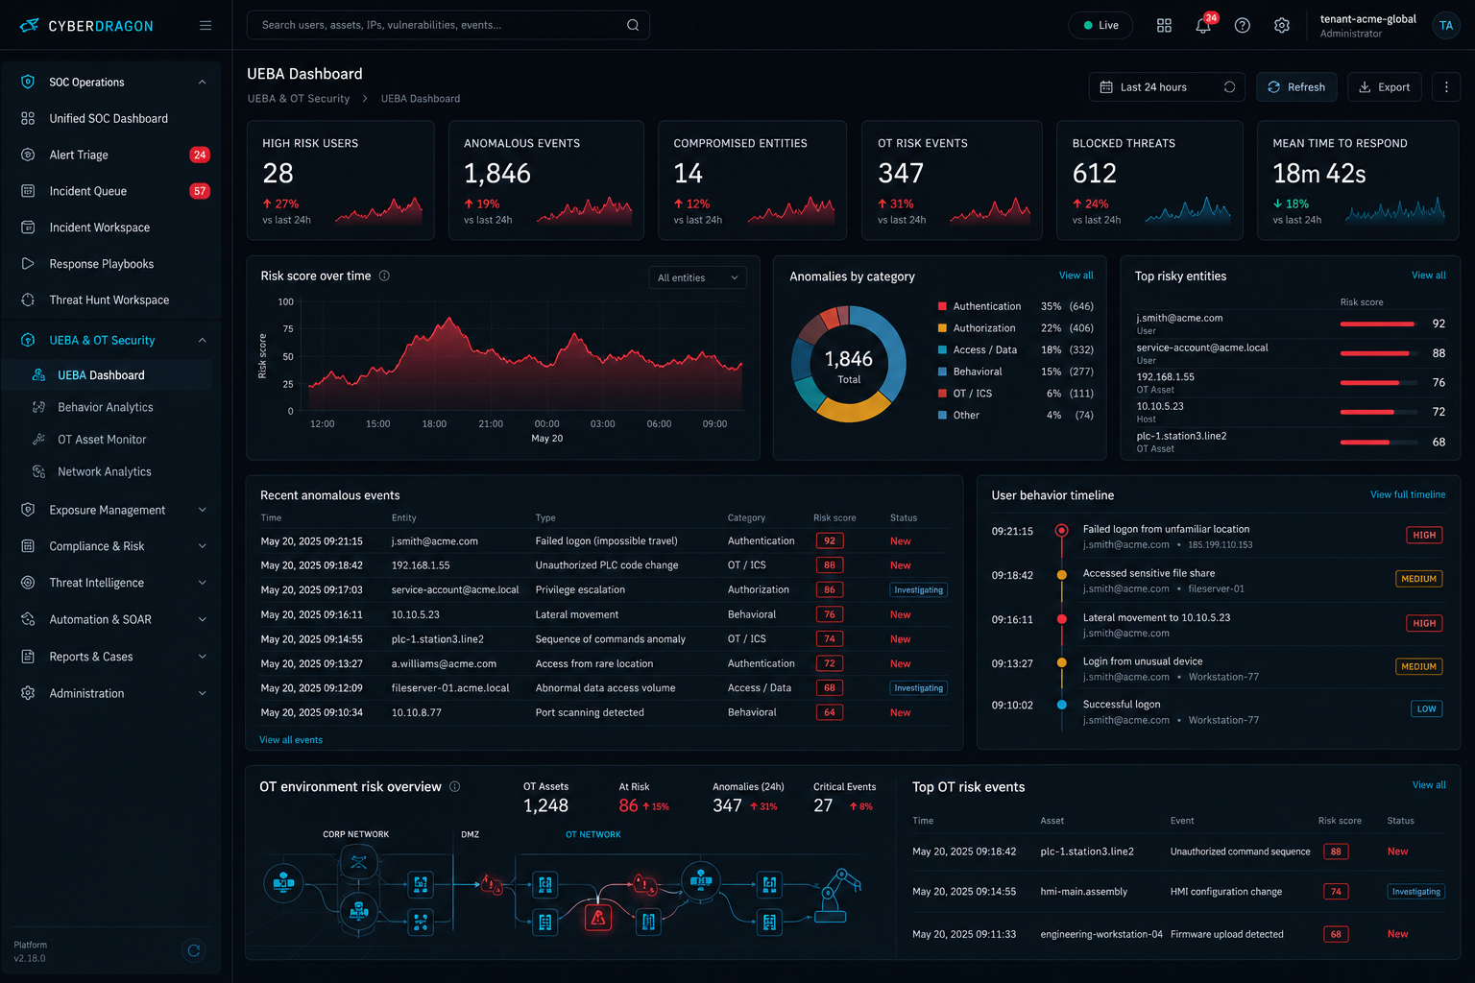
Task: Open the Last 24 hours time range picker
Action: coord(1167,87)
